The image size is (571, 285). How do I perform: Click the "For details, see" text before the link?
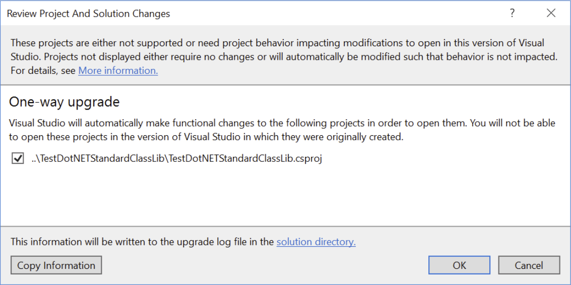pyautogui.click(x=43, y=70)
